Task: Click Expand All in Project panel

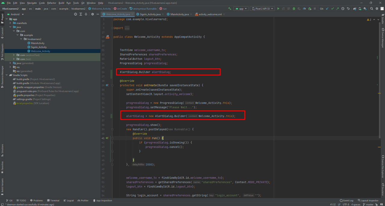Action: tap(81, 14)
